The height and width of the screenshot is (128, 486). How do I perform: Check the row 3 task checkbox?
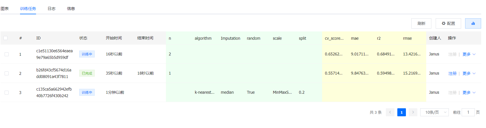point(7,93)
